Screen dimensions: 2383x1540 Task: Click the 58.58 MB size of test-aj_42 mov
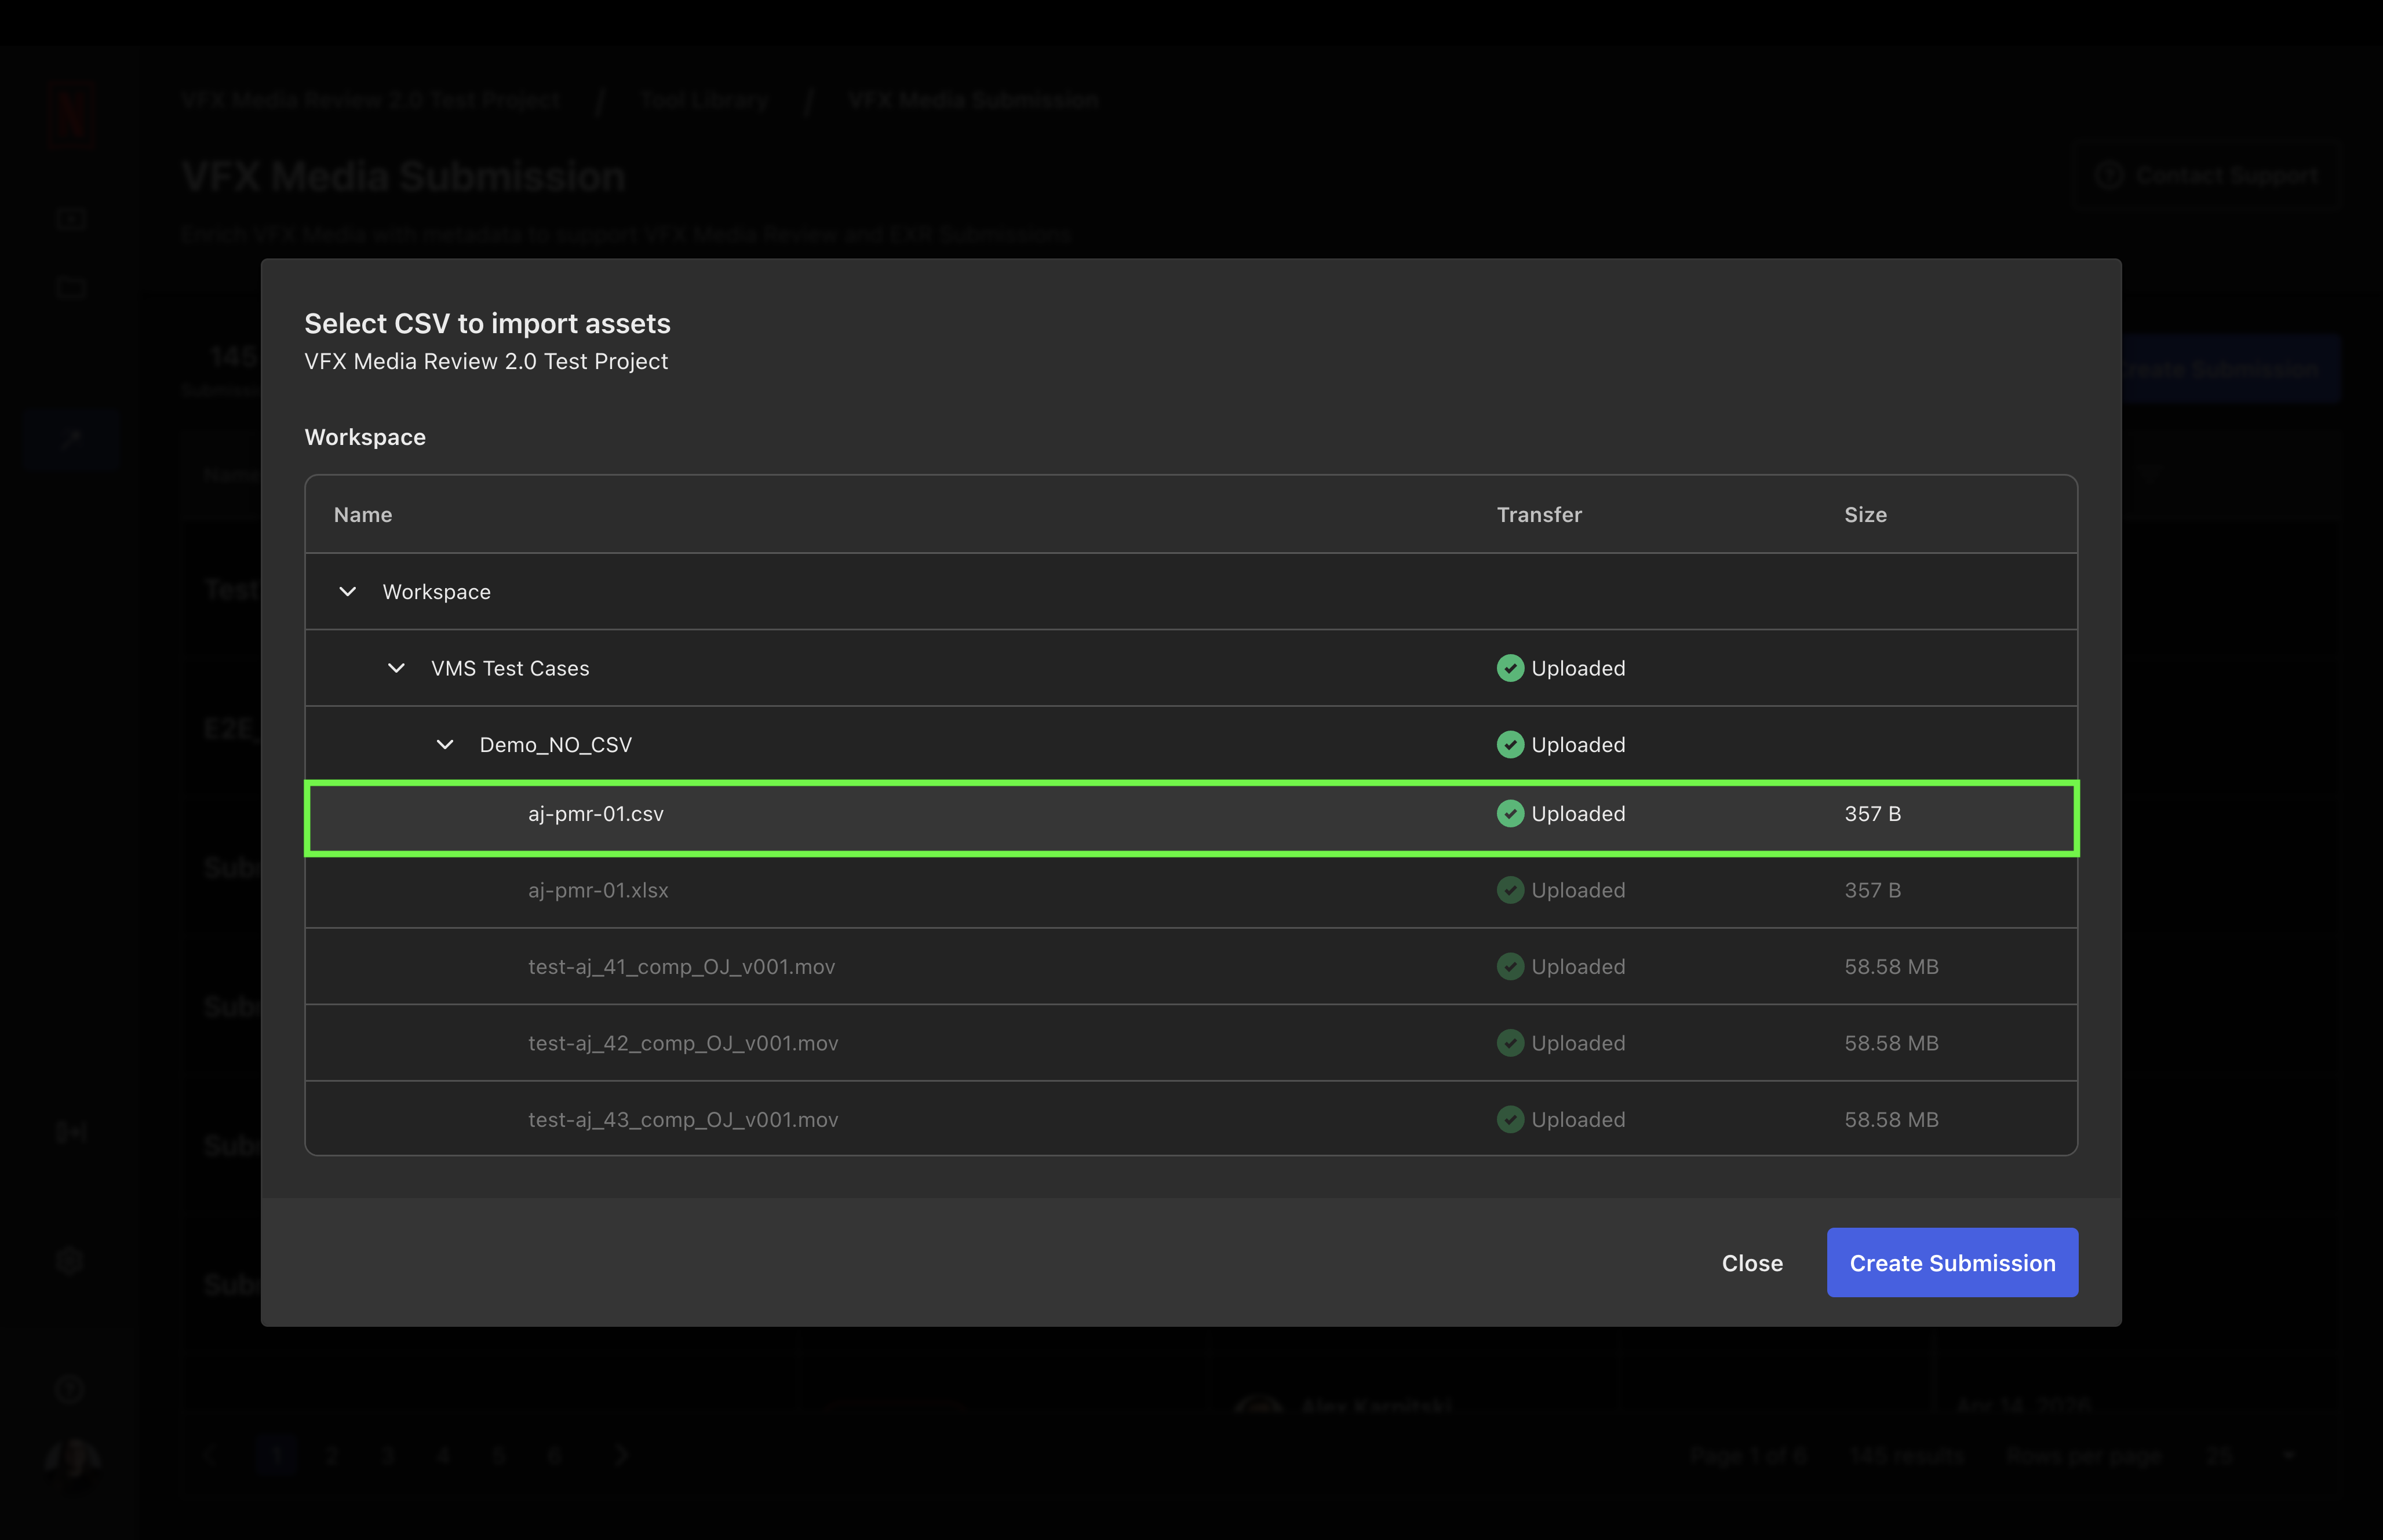(x=1891, y=1043)
